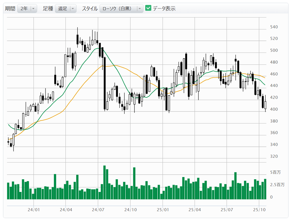The image size is (291, 220).
Task: Click the arrow on the 足種 selector
Action: pos(73,9)
